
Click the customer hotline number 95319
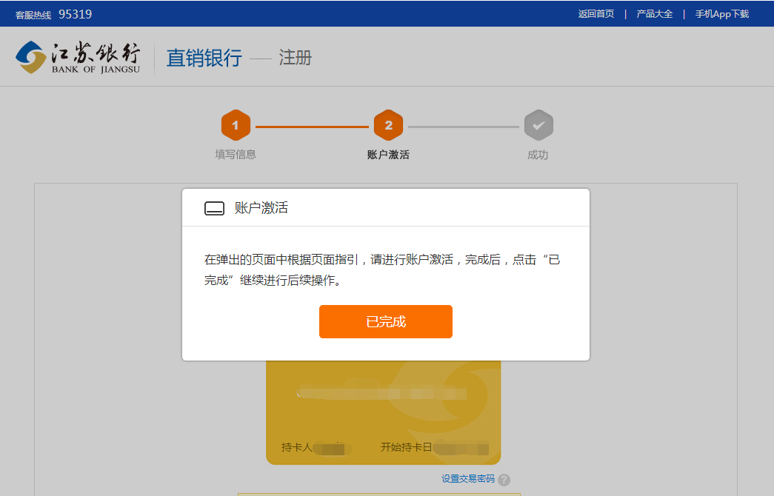coord(75,14)
